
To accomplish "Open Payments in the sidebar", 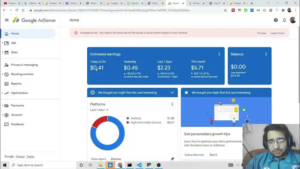I will pos(17,106).
